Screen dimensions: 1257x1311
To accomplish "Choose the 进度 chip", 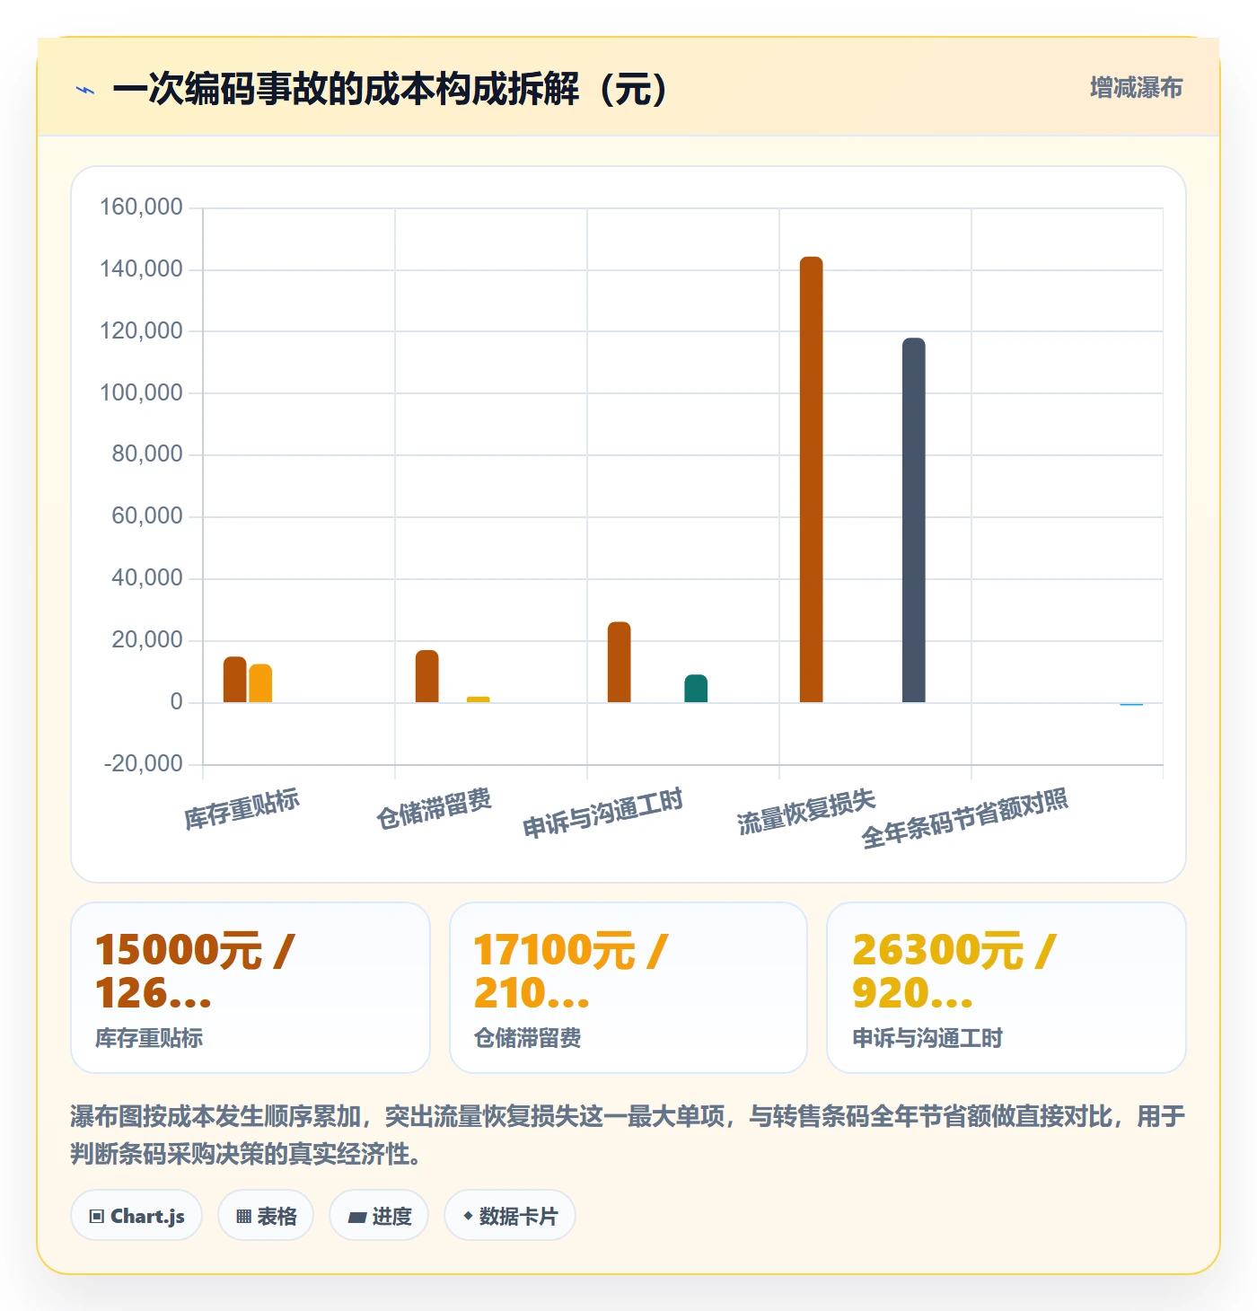I will (x=379, y=1216).
